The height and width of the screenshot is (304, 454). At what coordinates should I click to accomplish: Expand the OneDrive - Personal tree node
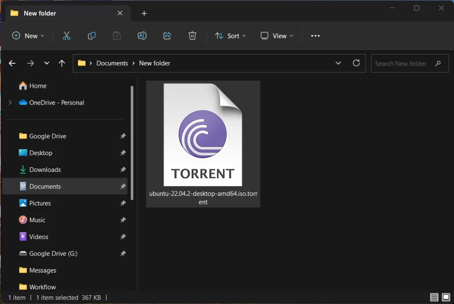click(x=10, y=102)
